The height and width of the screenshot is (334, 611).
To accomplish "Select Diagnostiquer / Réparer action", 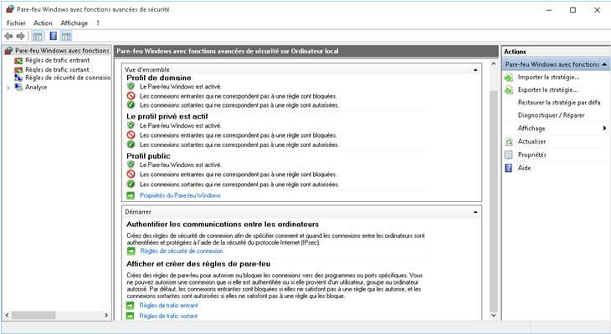I will point(551,115).
